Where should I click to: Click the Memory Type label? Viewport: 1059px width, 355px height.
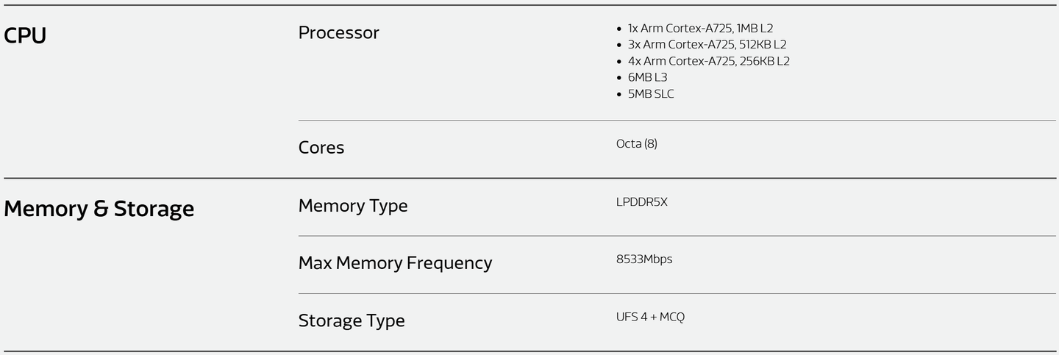(x=353, y=206)
